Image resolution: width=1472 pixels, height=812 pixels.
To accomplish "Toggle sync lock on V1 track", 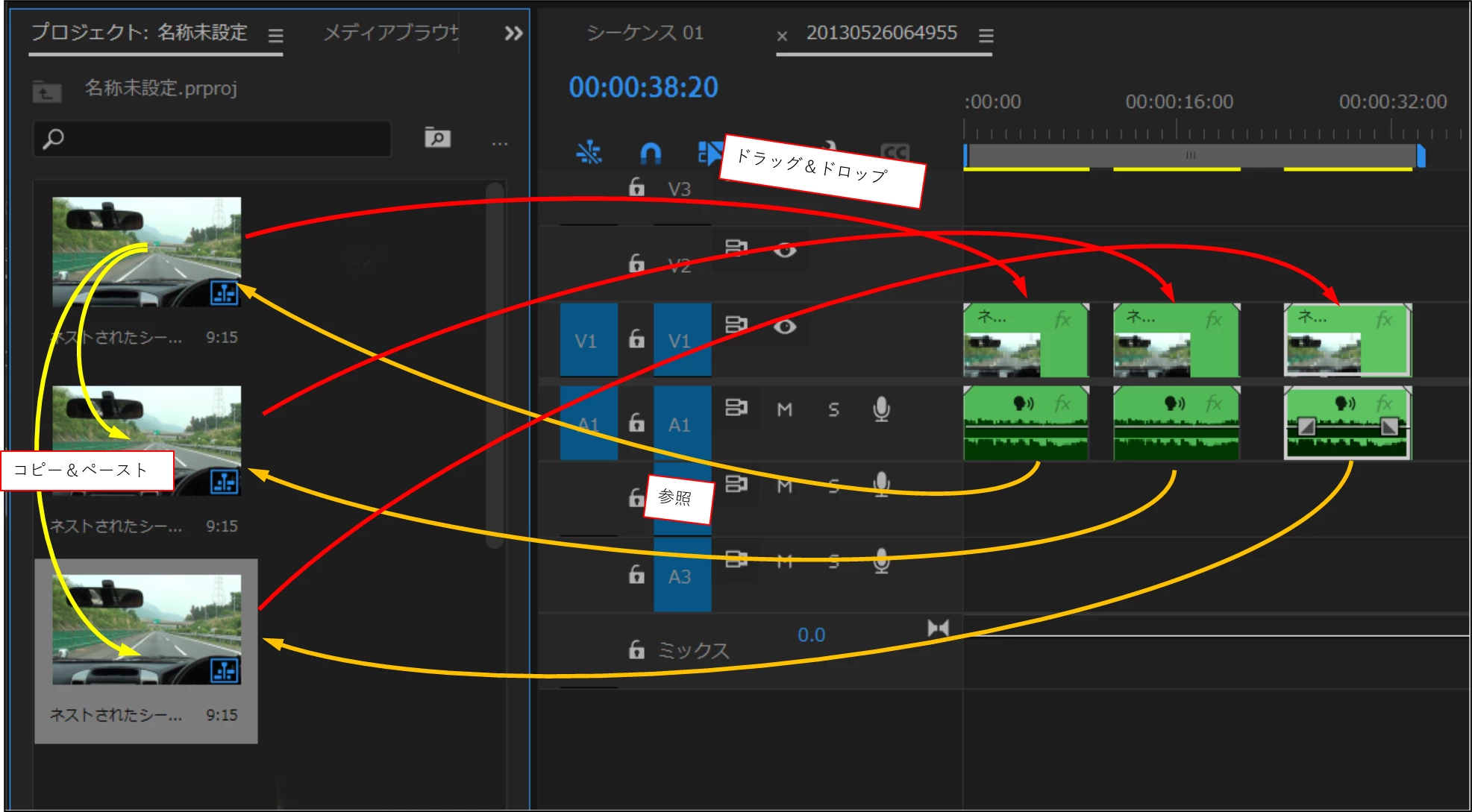I will 736,325.
